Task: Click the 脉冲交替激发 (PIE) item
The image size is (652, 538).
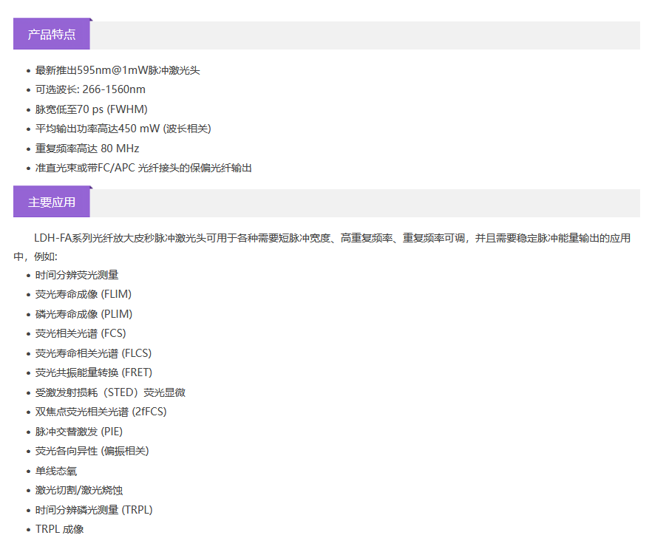Action: click(x=78, y=432)
